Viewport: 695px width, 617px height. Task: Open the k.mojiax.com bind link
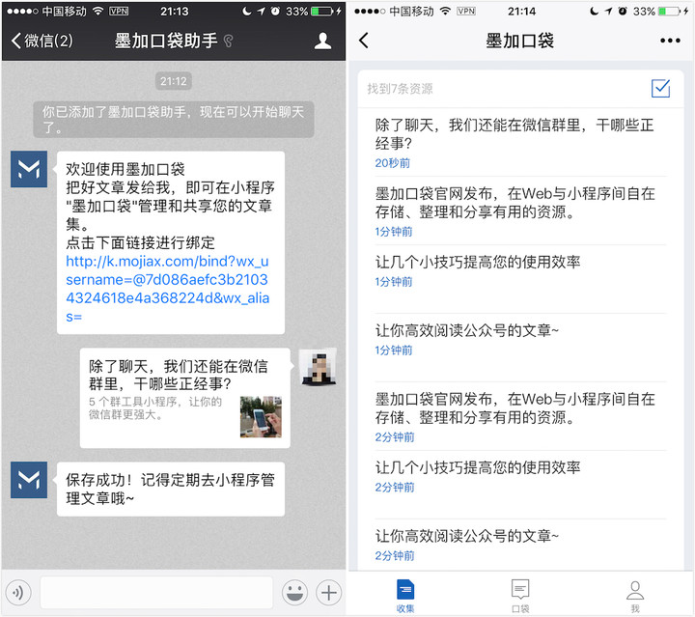coord(168,289)
